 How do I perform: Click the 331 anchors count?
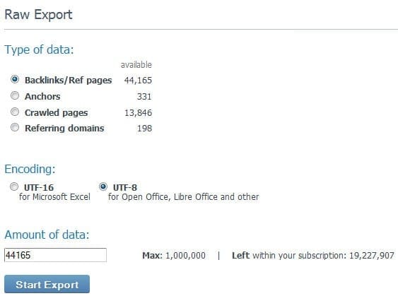[x=144, y=97]
